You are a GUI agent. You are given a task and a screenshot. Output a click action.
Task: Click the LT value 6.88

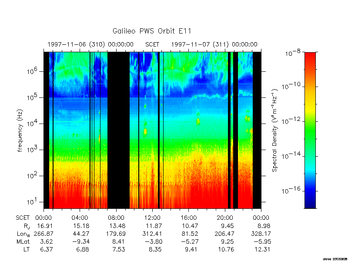click(x=83, y=249)
